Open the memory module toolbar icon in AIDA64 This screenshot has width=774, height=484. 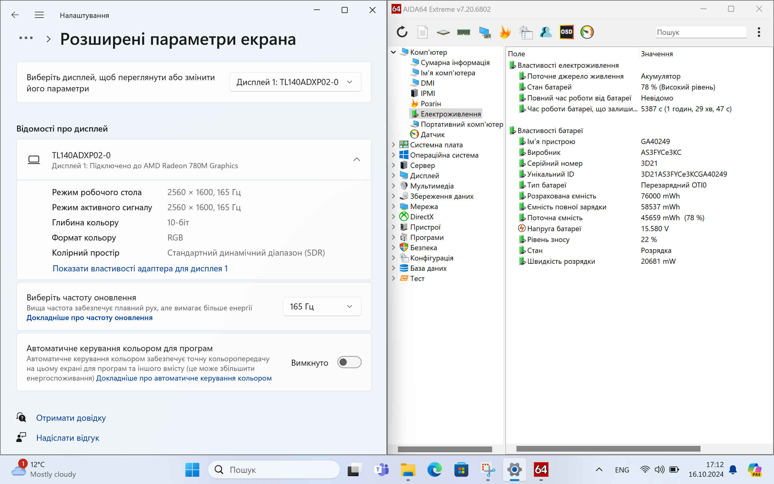pyautogui.click(x=463, y=32)
